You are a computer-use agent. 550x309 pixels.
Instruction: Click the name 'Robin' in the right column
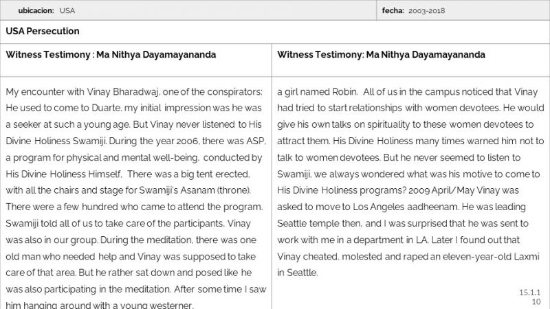344,91
